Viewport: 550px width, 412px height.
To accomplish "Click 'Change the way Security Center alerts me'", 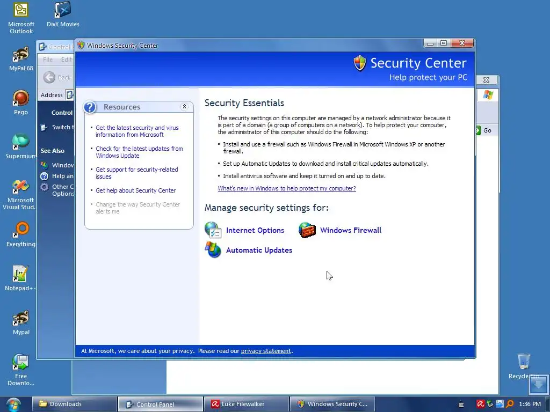I will coord(138,208).
